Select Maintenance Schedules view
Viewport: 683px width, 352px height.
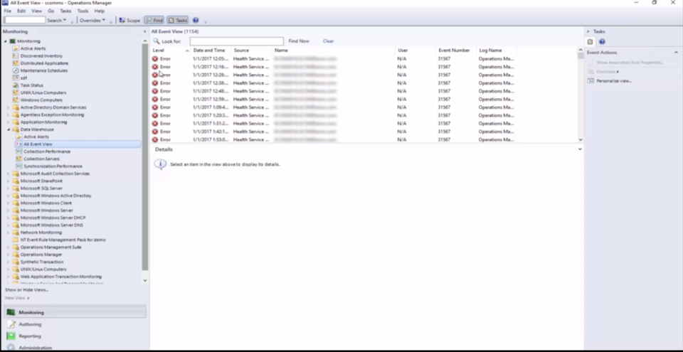[43, 70]
